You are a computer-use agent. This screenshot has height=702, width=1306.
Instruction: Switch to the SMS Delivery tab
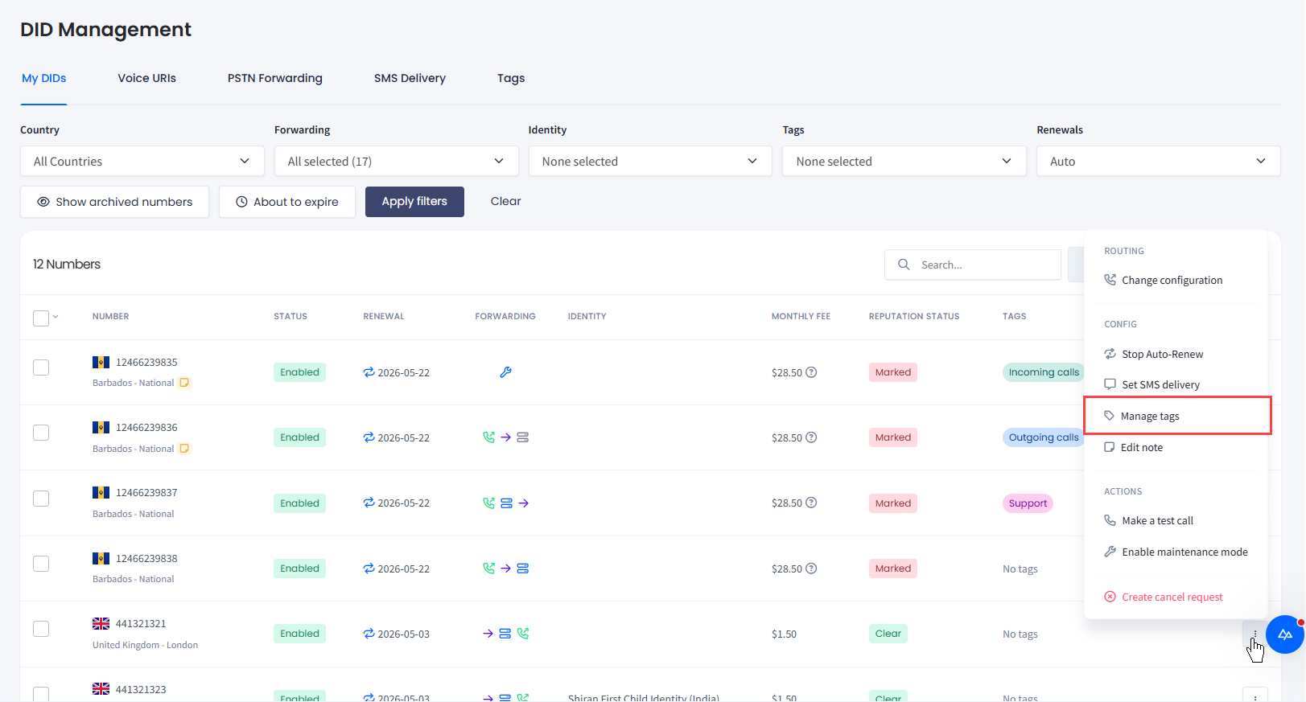410,78
